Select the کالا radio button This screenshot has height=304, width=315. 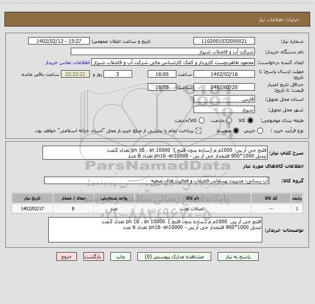point(250,120)
